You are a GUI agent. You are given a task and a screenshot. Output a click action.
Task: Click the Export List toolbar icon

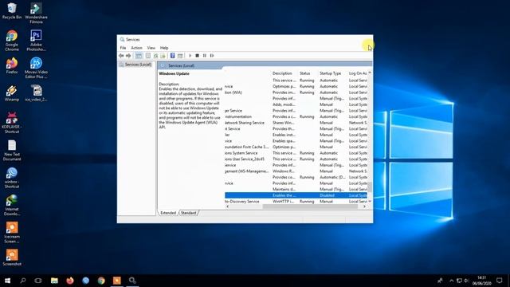(163, 56)
